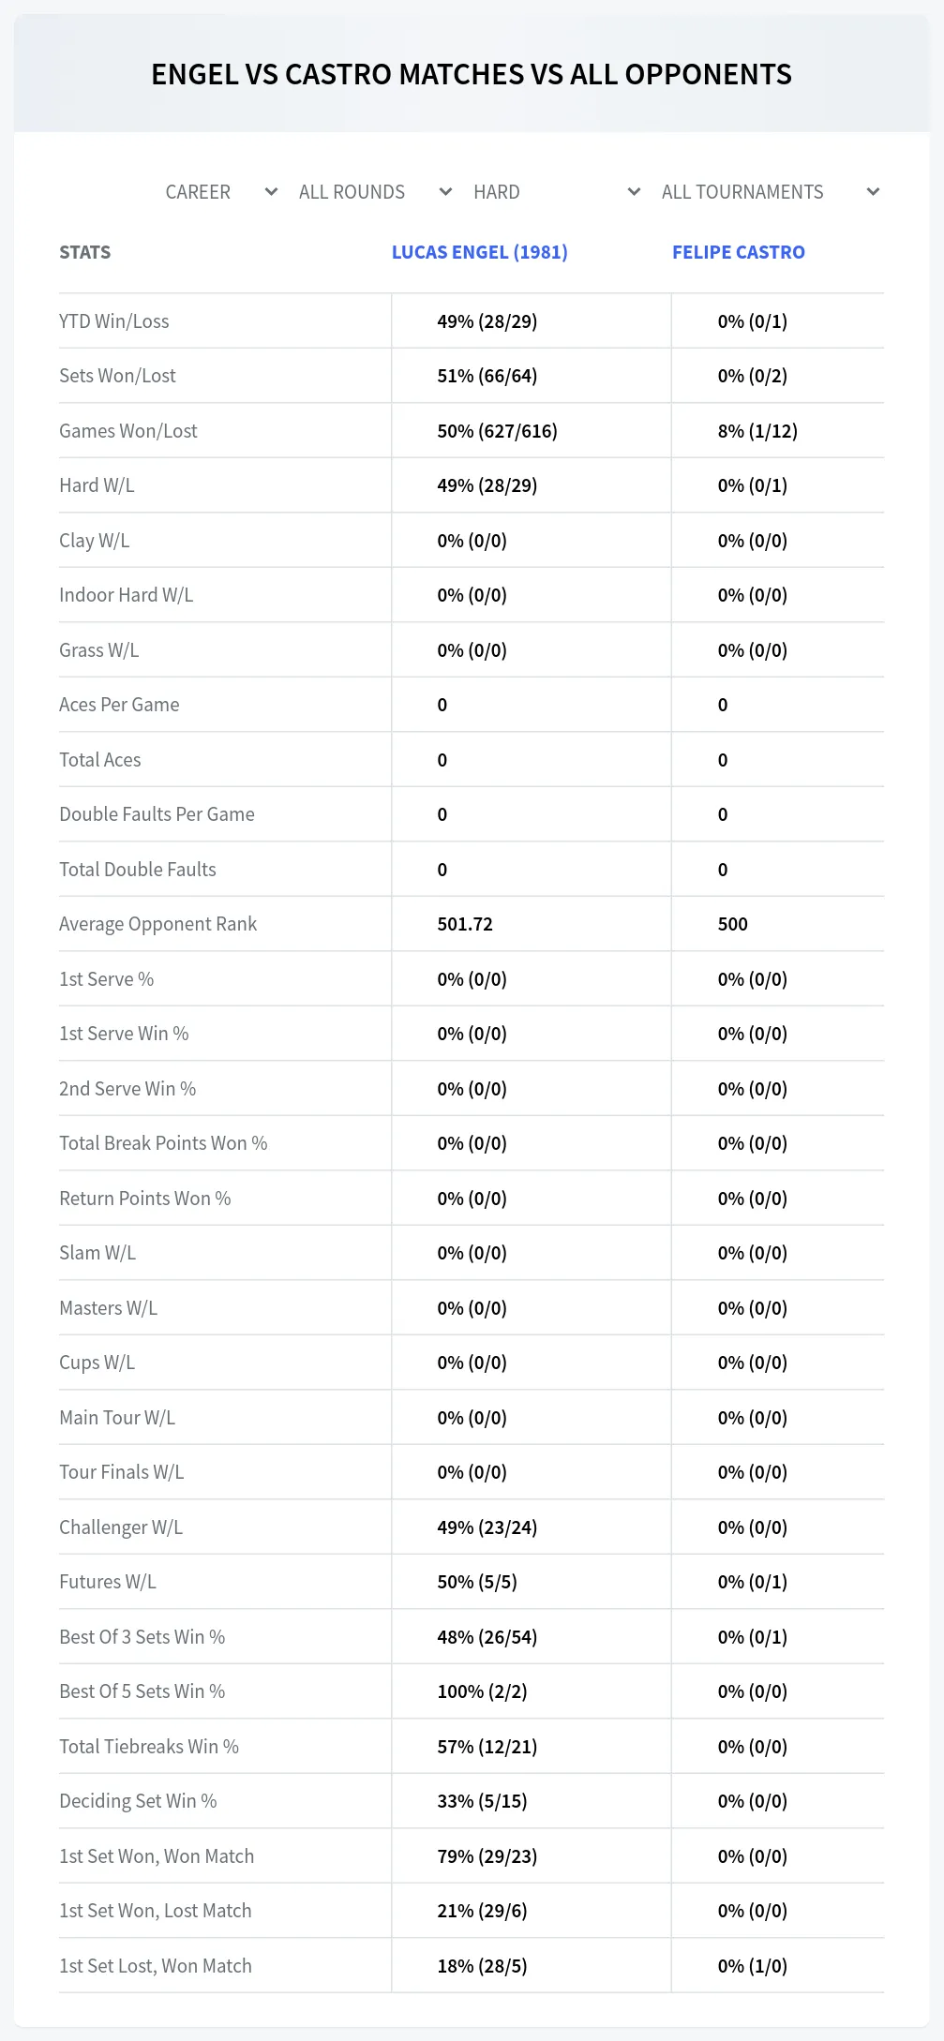Viewport: 944px width, 2041px height.
Task: Click Castro's Games Won/Lost value 8% (1/12)
Action: [758, 431]
